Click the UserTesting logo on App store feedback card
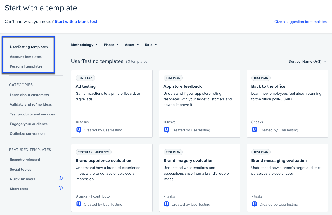This screenshot has width=332, height=215. [167, 130]
